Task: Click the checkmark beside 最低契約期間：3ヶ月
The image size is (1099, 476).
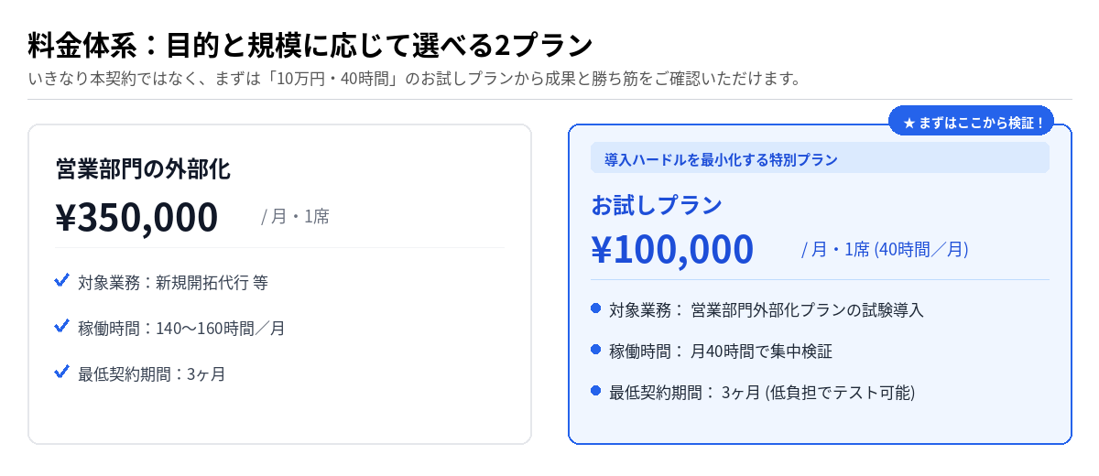Action: (x=62, y=371)
